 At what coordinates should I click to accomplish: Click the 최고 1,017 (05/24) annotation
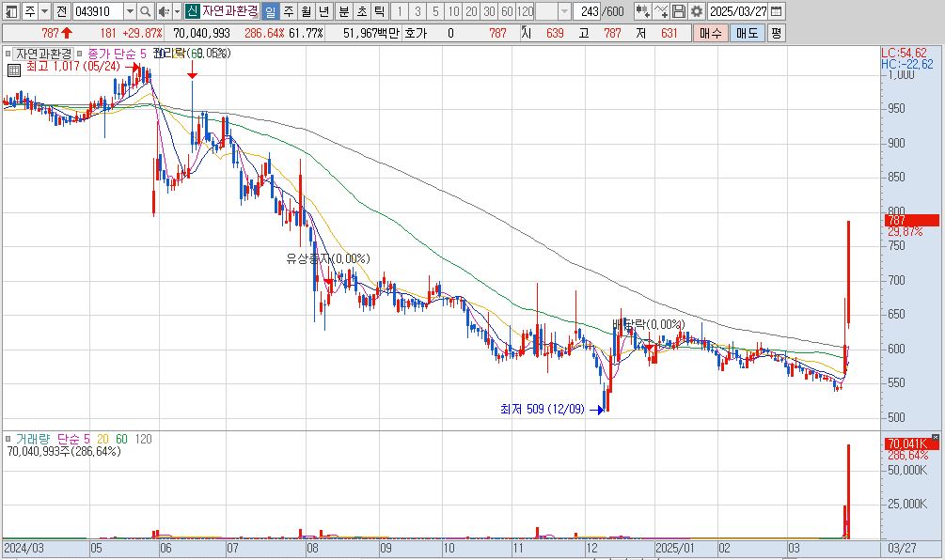click(73, 66)
